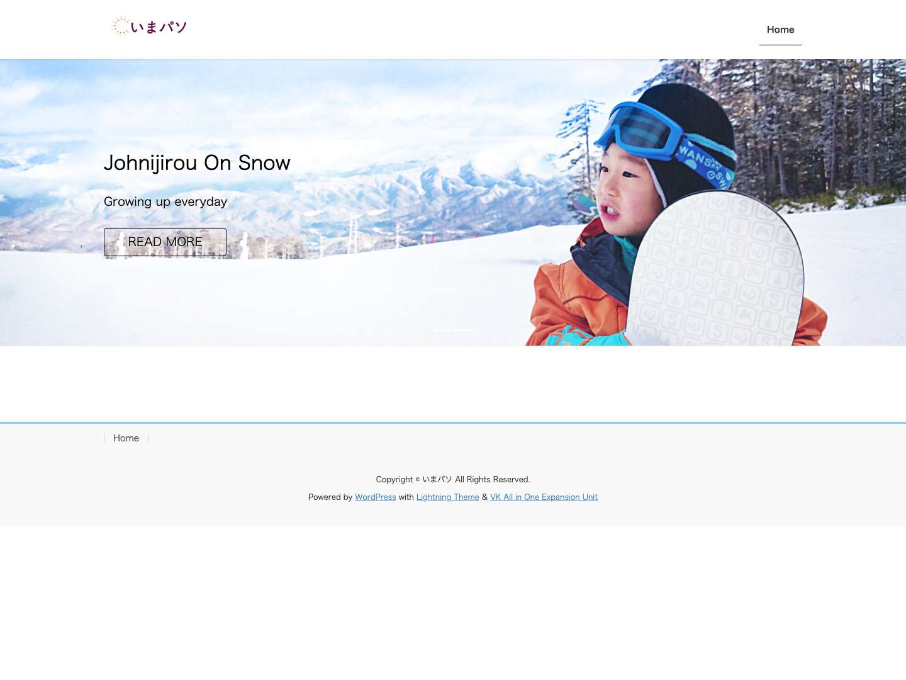906x680 pixels.
Task: Select the Johnijirou On Snow heading
Action: coord(197,163)
